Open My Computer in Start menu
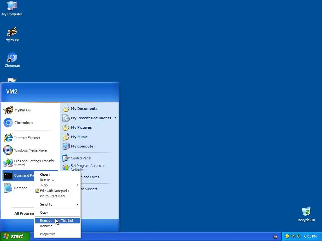This screenshot has width=322, height=241. tap(90, 146)
